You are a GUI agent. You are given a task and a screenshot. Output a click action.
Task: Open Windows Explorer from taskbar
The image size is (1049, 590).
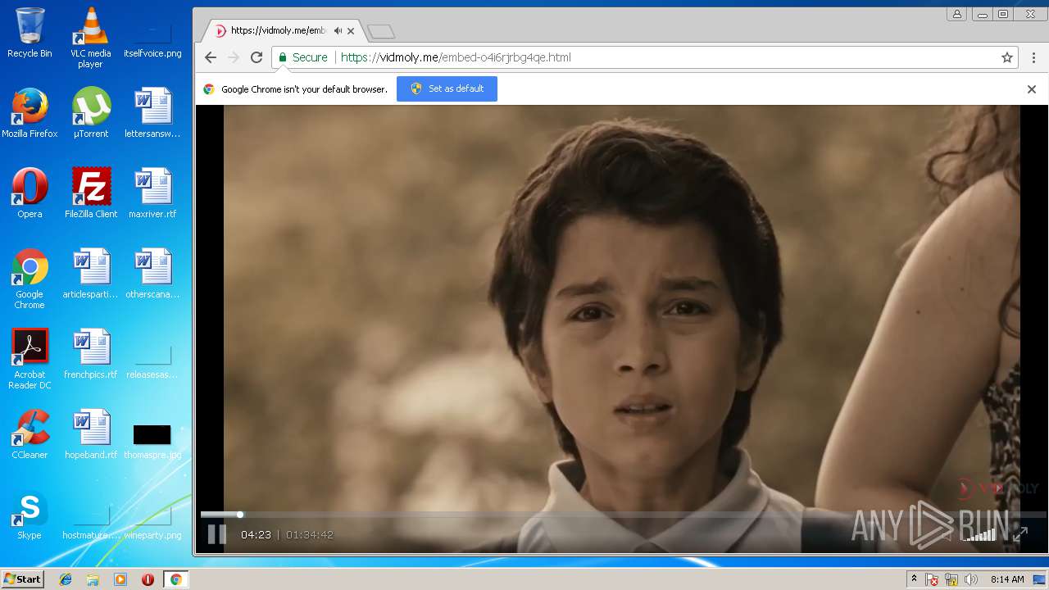pos(93,579)
